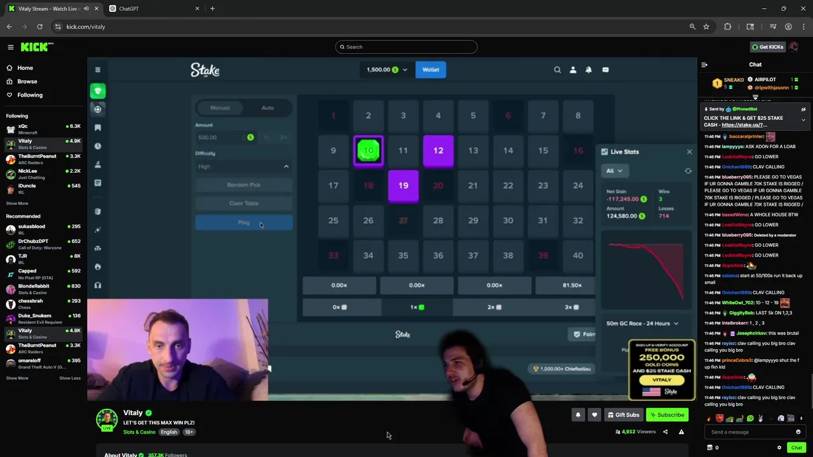Expand the gift leaderboard arrow
Viewport: 813px width, 457px height.
(755, 97)
